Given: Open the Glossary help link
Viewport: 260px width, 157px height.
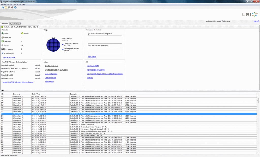Looking at the screenshot, I should [x=90, y=78].
